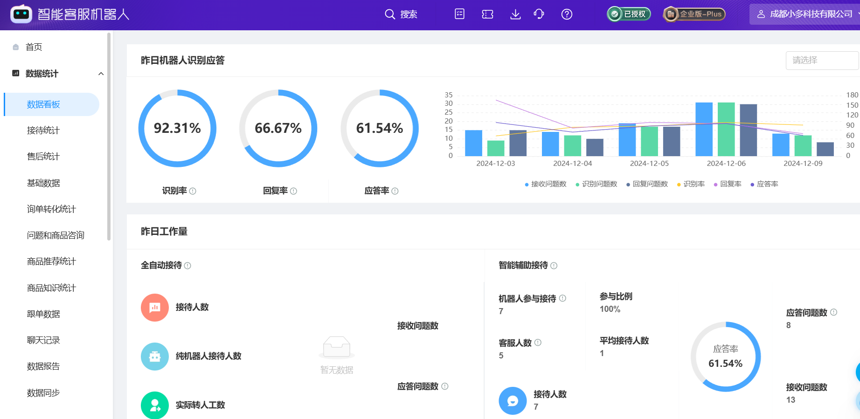Image resolution: width=860 pixels, height=419 pixels.
Task: Click the blue bar for 2024-12-06
Action: pyautogui.click(x=704, y=129)
